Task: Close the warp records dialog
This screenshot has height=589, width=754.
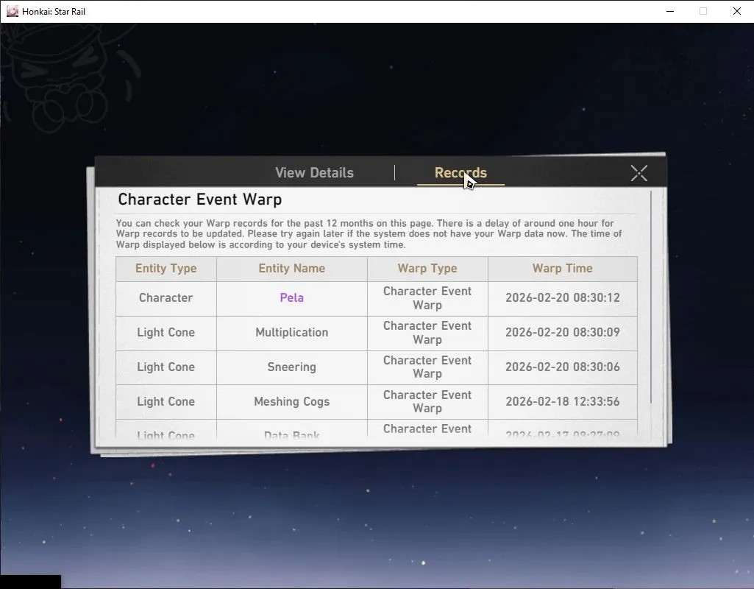Action: tap(639, 173)
